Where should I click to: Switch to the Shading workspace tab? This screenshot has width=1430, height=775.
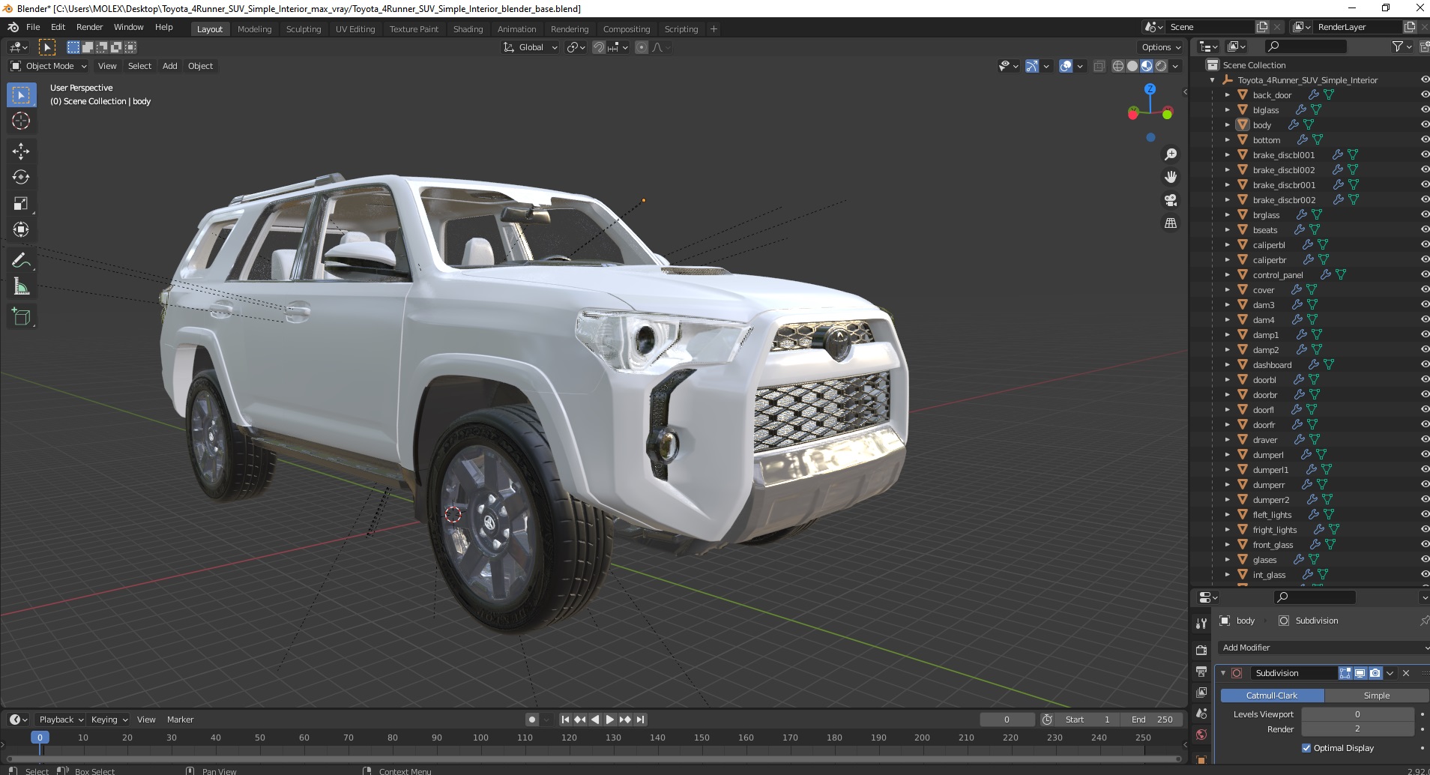[x=468, y=29]
